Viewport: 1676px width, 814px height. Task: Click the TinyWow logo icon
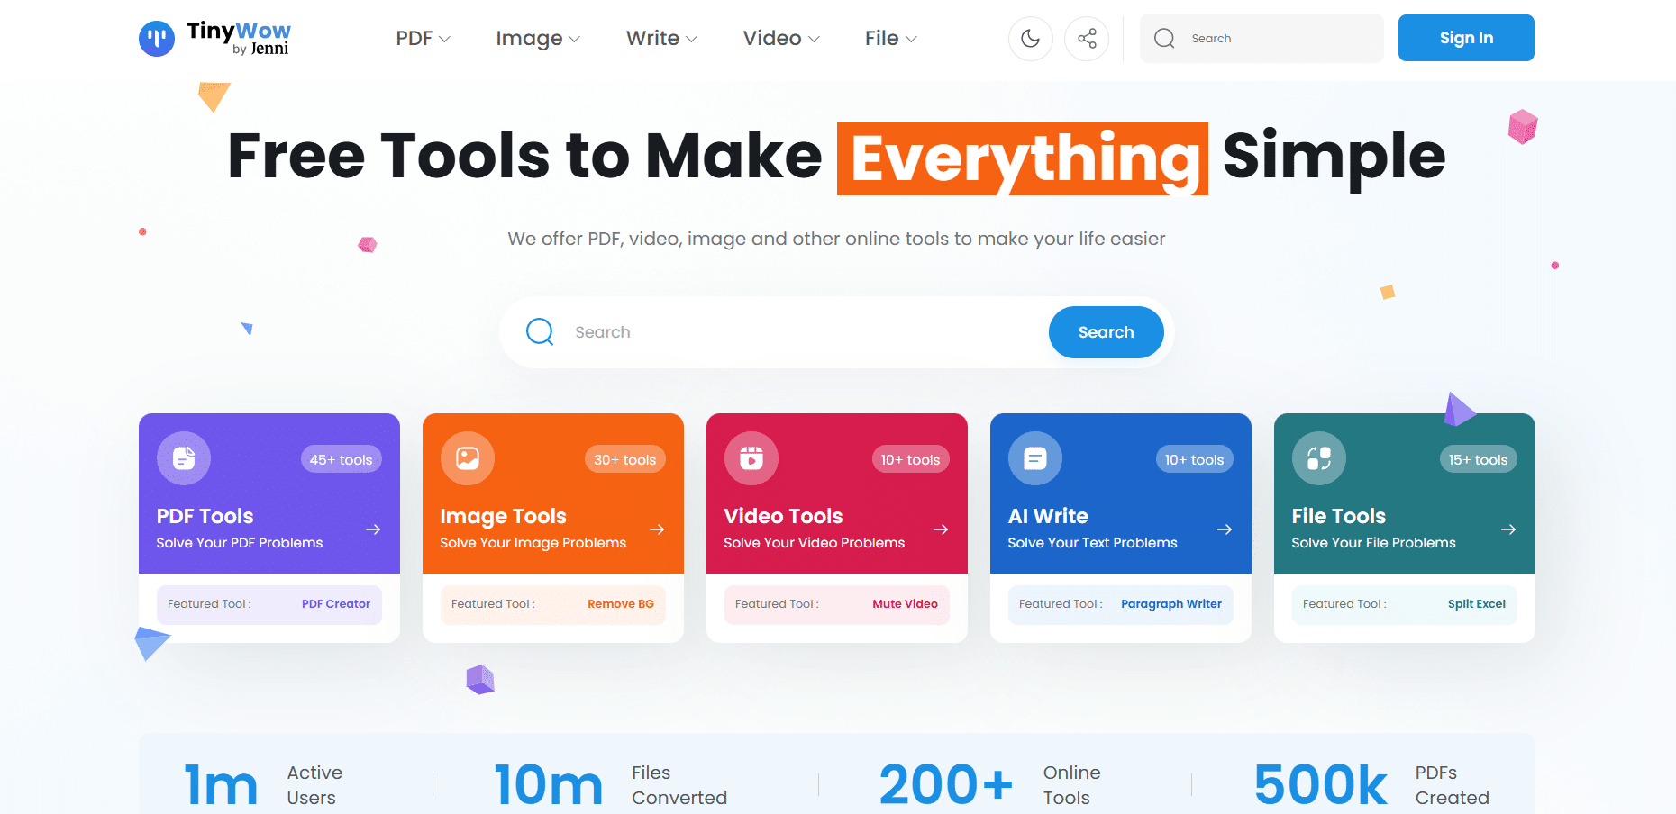(157, 39)
